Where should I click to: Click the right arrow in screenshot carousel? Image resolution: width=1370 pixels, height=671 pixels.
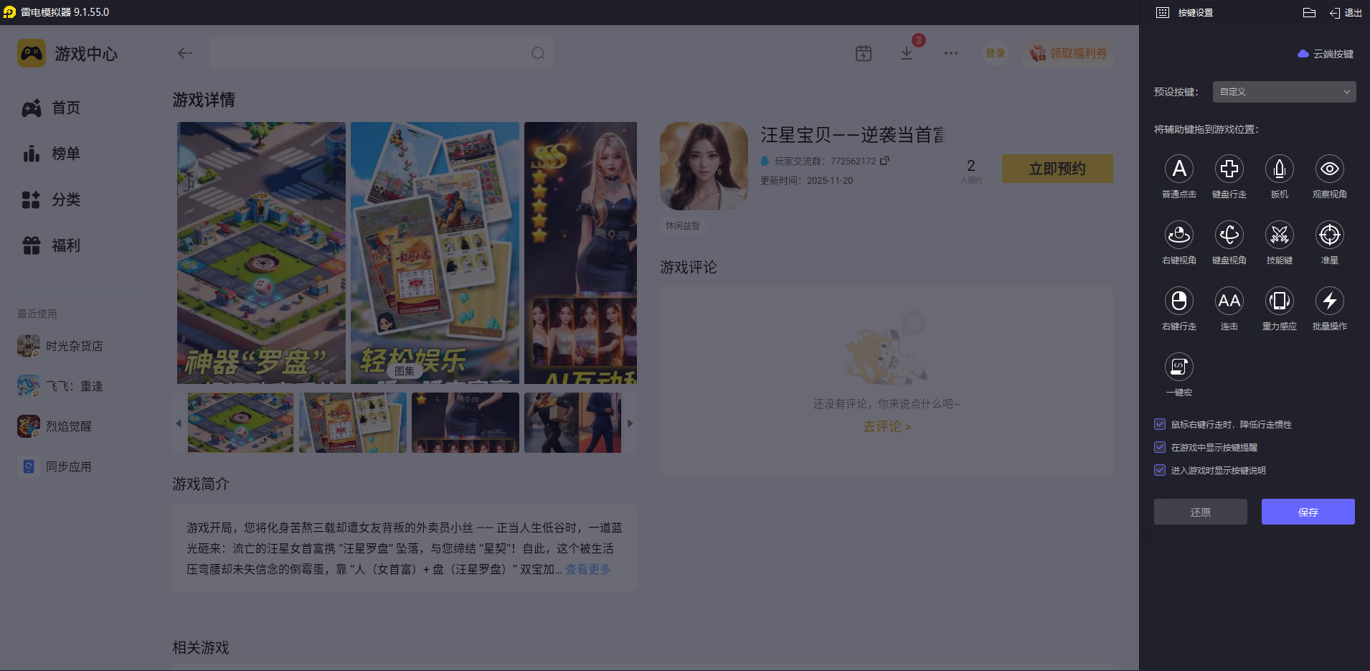click(630, 423)
